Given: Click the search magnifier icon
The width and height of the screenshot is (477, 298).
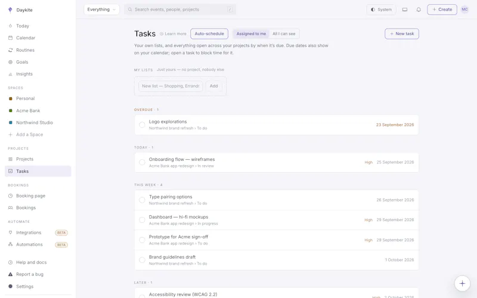Looking at the screenshot, I should [130, 10].
